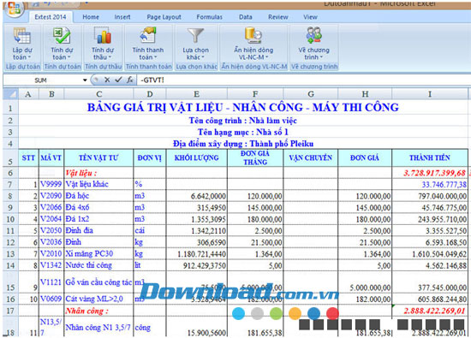
Task: Click the Vật liệu : section cell
Action: pos(98,173)
